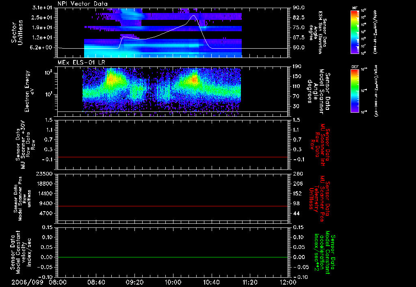This screenshot has height=287, width=416.
Task: Select the 10:40 time tick
Action: [x=211, y=283]
